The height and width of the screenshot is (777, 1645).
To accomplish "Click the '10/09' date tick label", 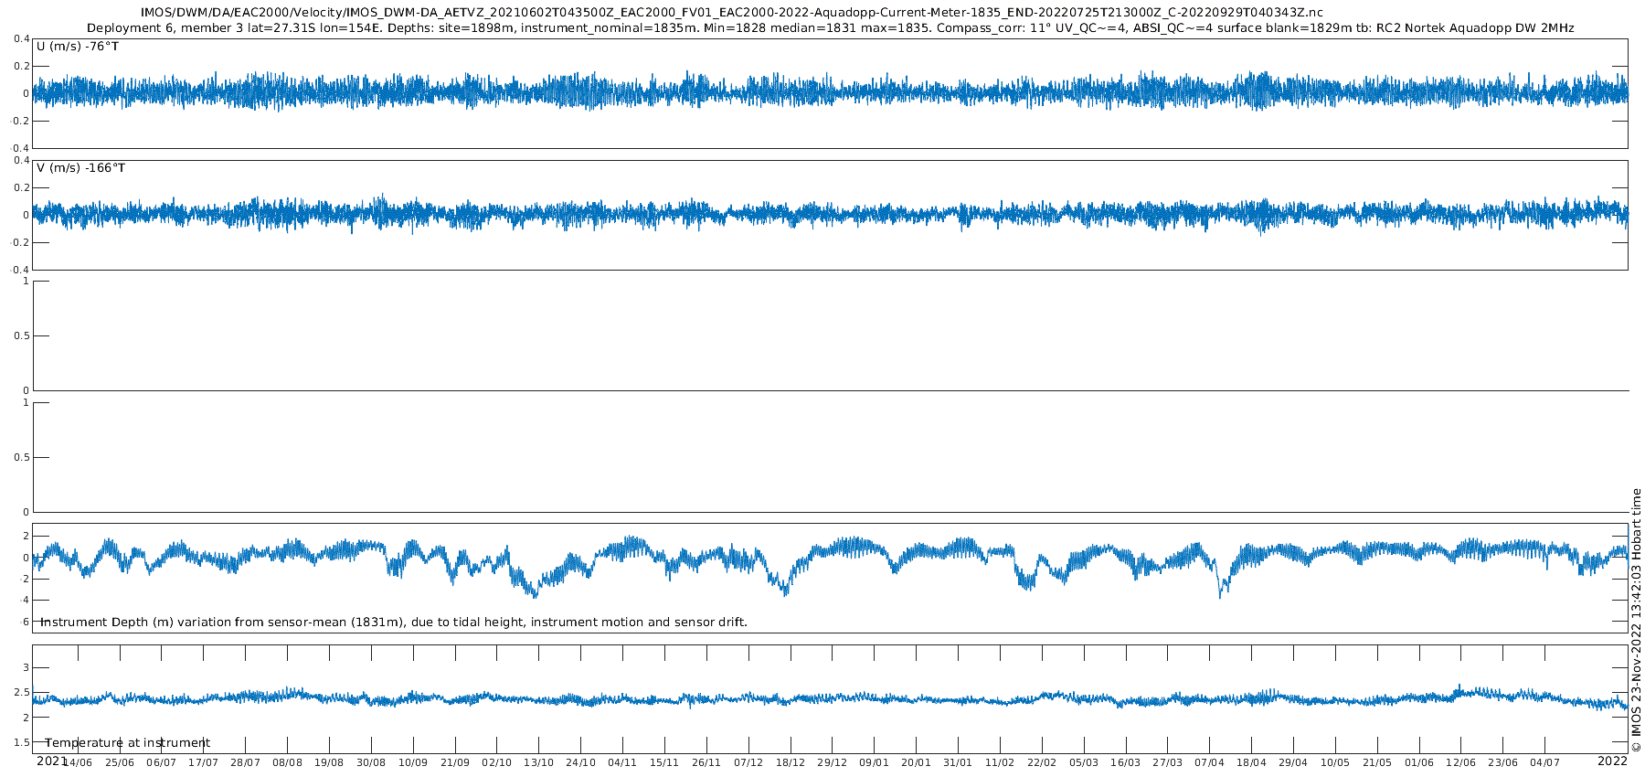I will [413, 762].
